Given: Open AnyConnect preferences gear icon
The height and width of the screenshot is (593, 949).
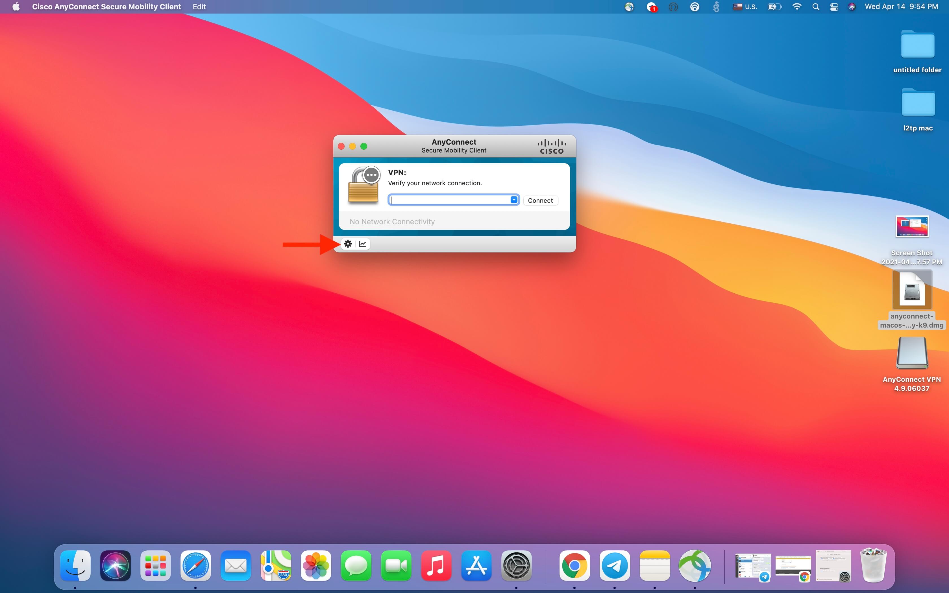Looking at the screenshot, I should tap(348, 244).
